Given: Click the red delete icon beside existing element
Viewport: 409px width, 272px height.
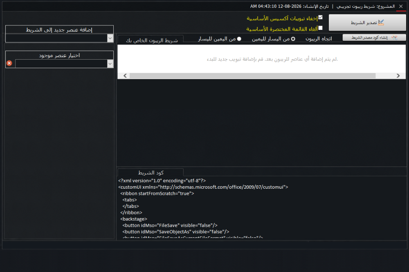Looking at the screenshot, I should 9,63.
